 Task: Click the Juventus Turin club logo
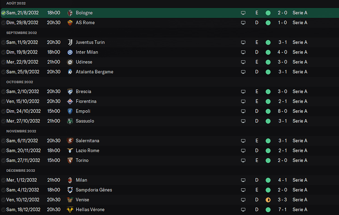[70, 42]
